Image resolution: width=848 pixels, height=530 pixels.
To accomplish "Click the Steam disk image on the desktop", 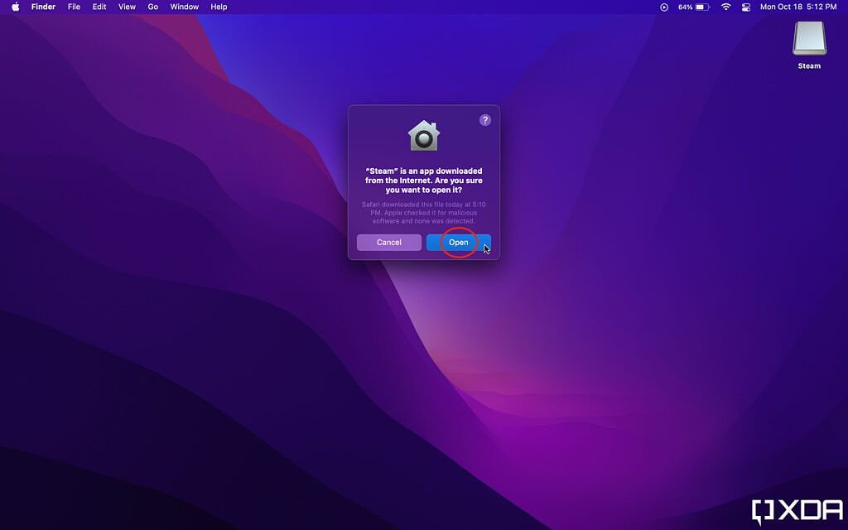I will click(809, 39).
